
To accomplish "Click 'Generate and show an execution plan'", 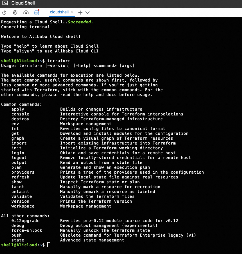I will pos(105,168).
